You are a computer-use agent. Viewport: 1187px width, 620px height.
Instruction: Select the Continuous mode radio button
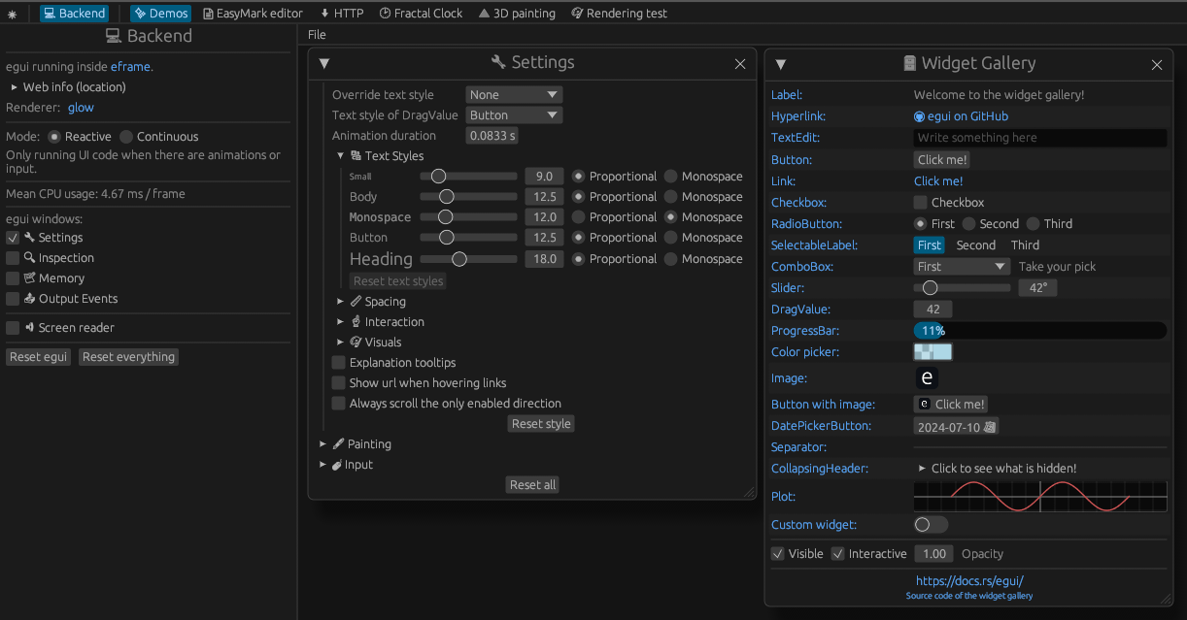126,137
